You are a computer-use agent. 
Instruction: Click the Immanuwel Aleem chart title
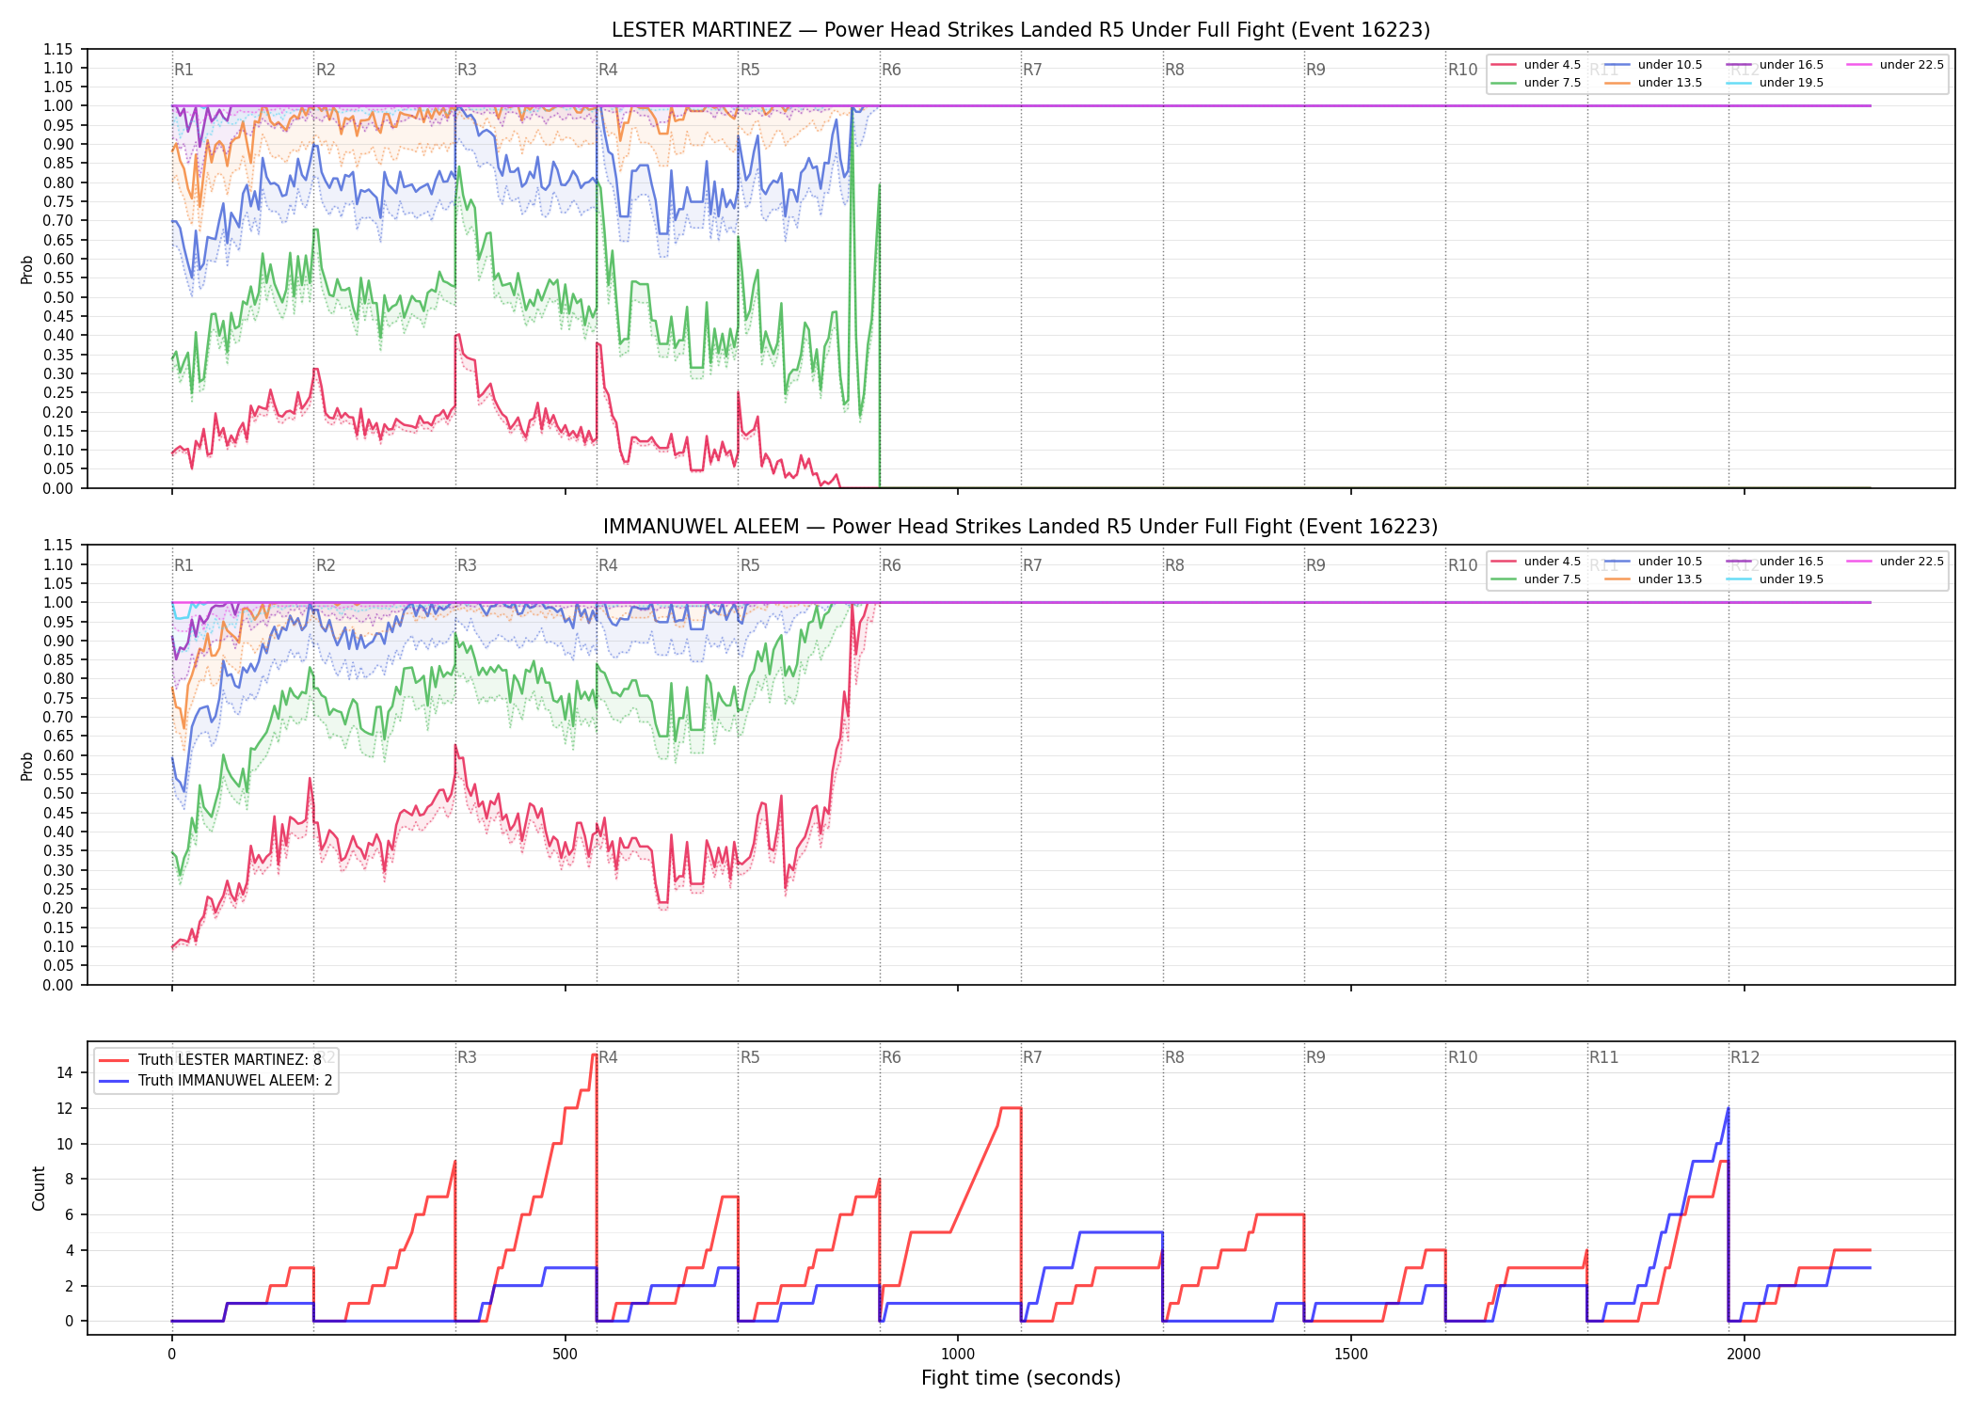tap(1021, 527)
